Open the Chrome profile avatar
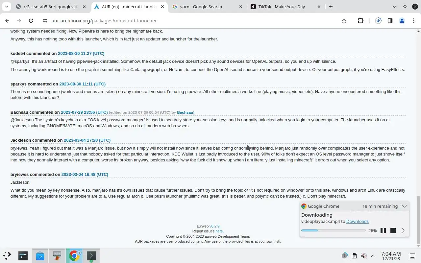This screenshot has width=421, height=263. click(402, 21)
